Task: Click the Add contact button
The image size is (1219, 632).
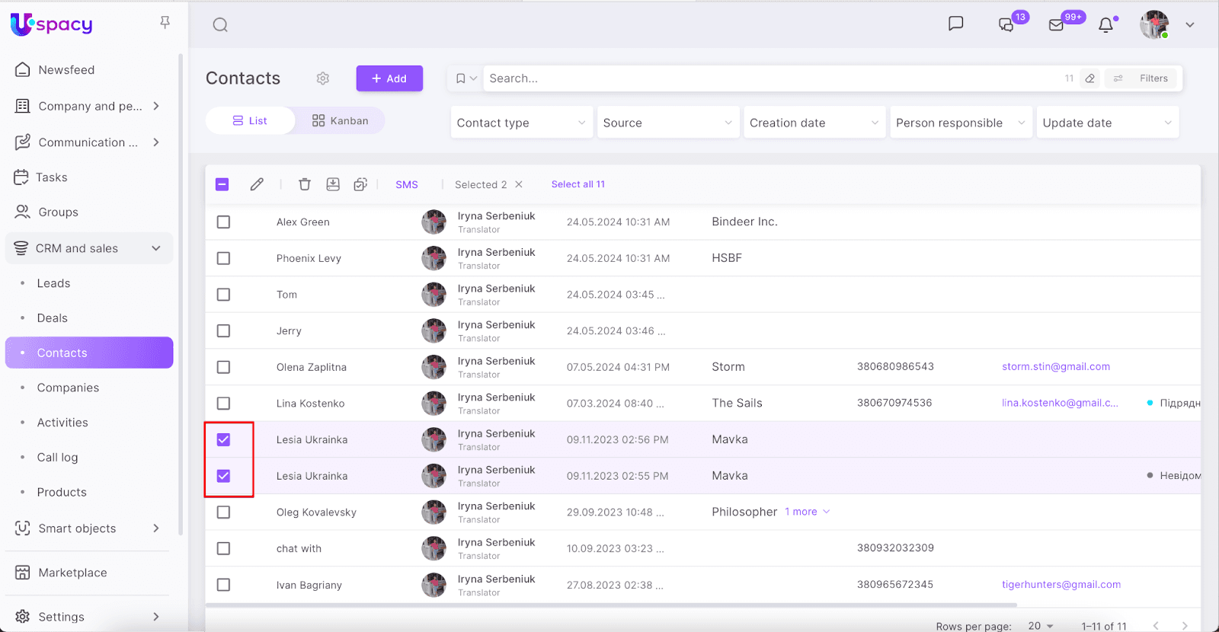Action: pos(389,78)
